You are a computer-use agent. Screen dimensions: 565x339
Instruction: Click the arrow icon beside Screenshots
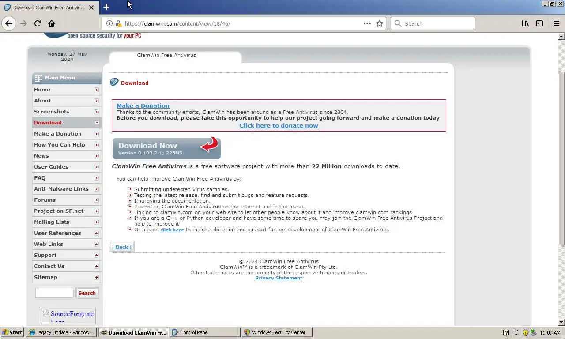[96, 112]
